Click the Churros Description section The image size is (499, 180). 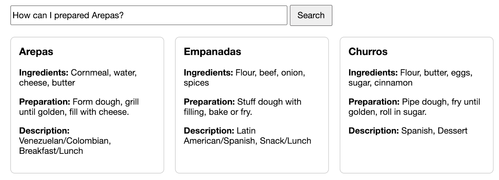pyautogui.click(x=408, y=131)
